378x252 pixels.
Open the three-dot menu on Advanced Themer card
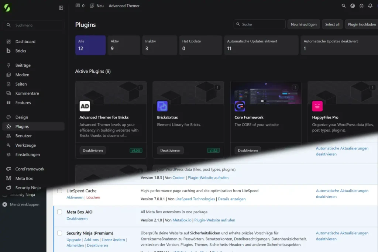pyautogui.click(x=140, y=87)
